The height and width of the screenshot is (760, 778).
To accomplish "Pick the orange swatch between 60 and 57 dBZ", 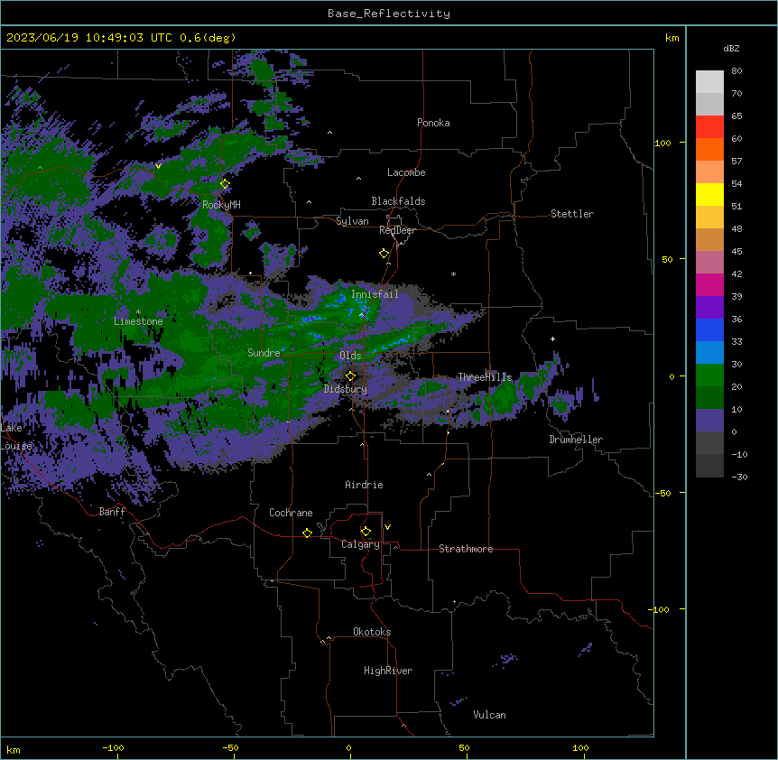I will (x=709, y=150).
